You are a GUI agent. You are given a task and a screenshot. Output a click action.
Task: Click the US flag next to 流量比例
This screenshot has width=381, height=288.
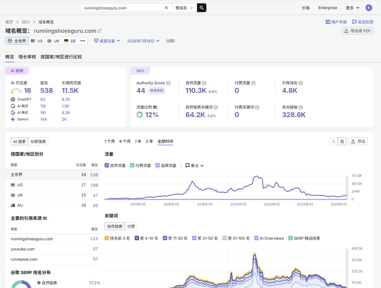point(155,108)
